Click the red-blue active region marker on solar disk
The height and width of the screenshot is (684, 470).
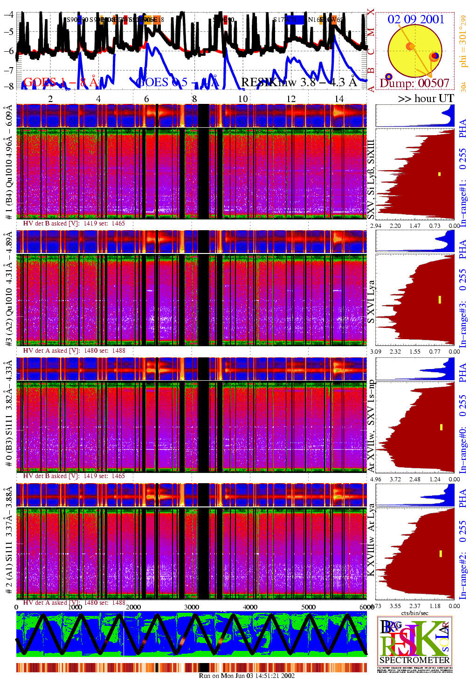435,56
